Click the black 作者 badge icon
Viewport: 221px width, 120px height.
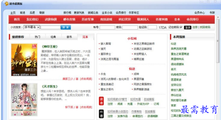tap(101, 114)
